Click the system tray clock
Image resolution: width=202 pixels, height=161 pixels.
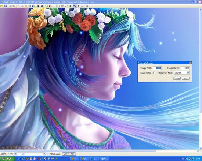[x=198, y=159]
